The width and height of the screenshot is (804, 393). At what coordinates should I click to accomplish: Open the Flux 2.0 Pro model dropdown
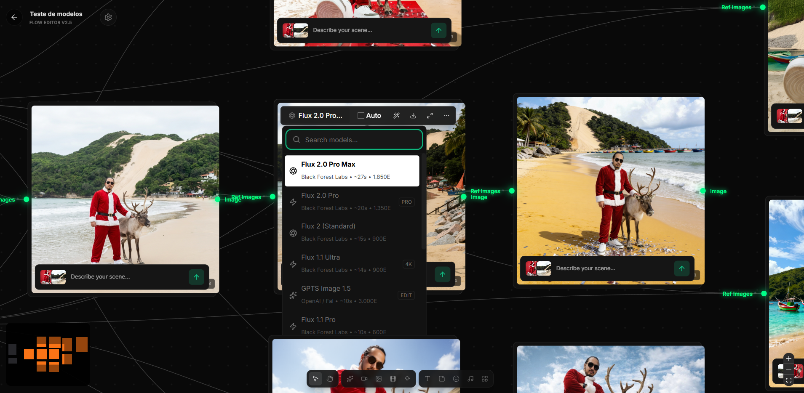coord(317,115)
